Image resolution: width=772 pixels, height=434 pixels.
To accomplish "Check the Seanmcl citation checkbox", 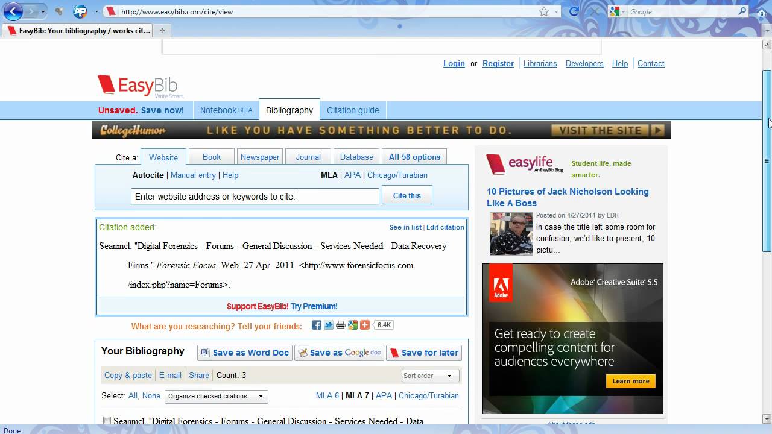I will pyautogui.click(x=107, y=421).
